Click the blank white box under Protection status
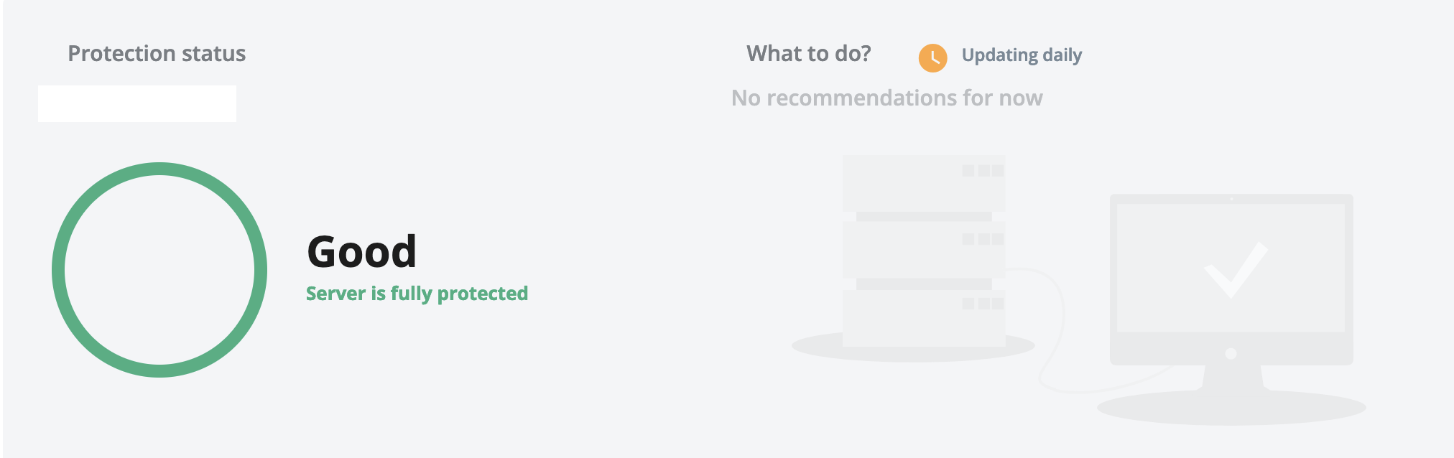1454x458 pixels. 136,104
